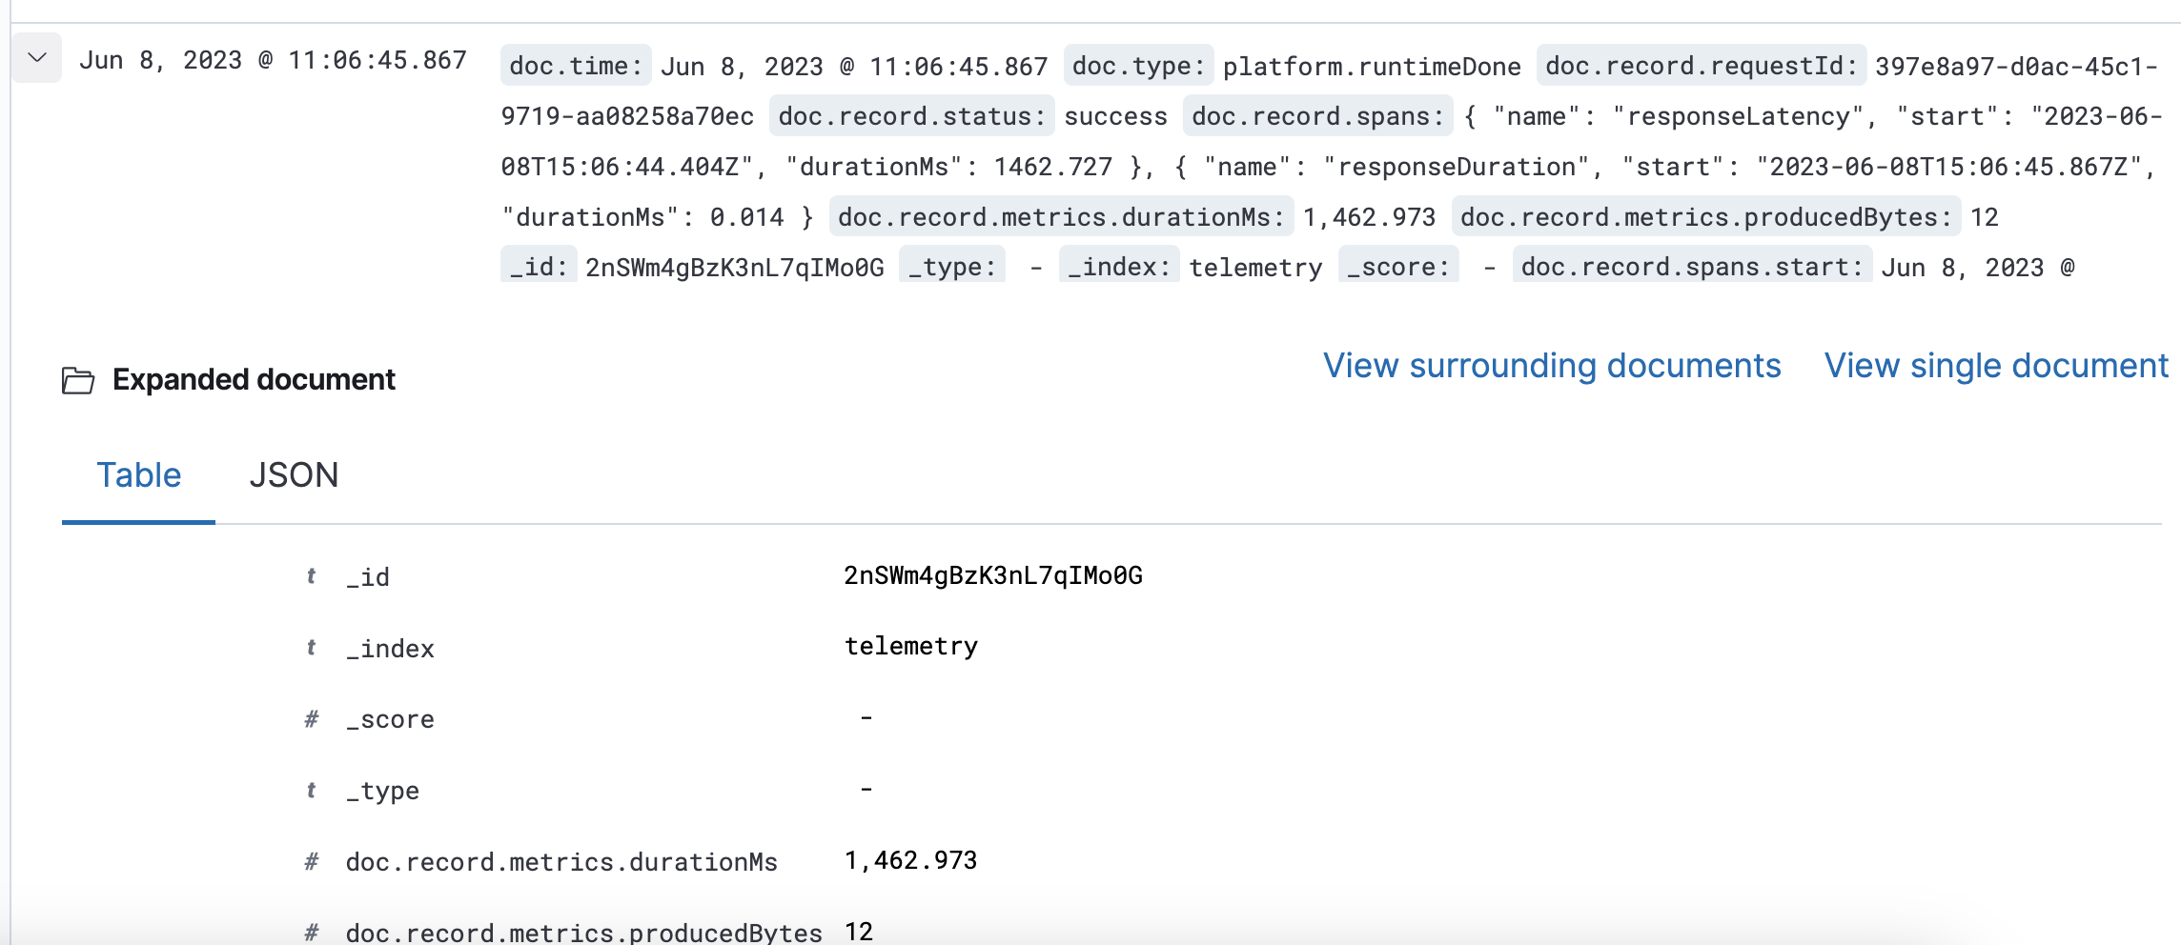Screen dimensions: 2181x945
Task: Click the doc.record.requestId badge
Action: [1701, 67]
